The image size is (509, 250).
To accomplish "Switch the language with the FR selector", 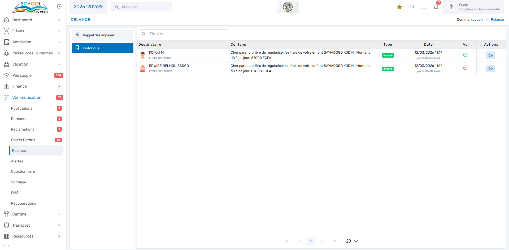I will (x=412, y=7).
